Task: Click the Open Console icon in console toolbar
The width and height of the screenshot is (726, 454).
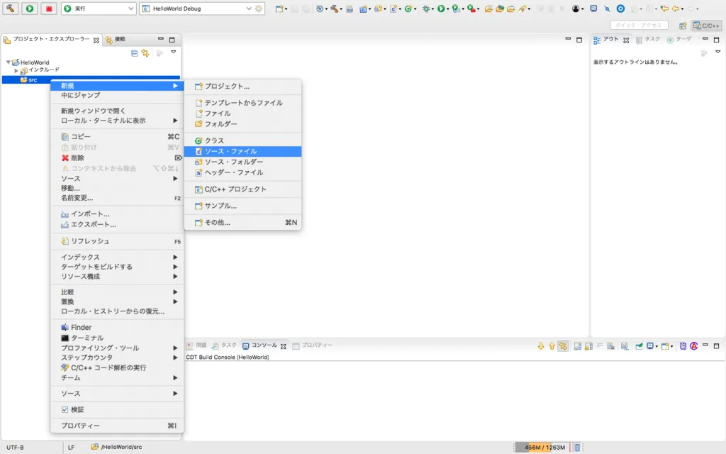Action: coord(665,346)
